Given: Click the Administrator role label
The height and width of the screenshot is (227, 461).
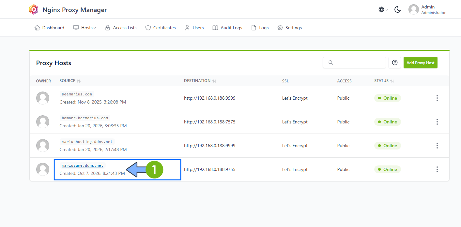Looking at the screenshot, I should 433,13.
